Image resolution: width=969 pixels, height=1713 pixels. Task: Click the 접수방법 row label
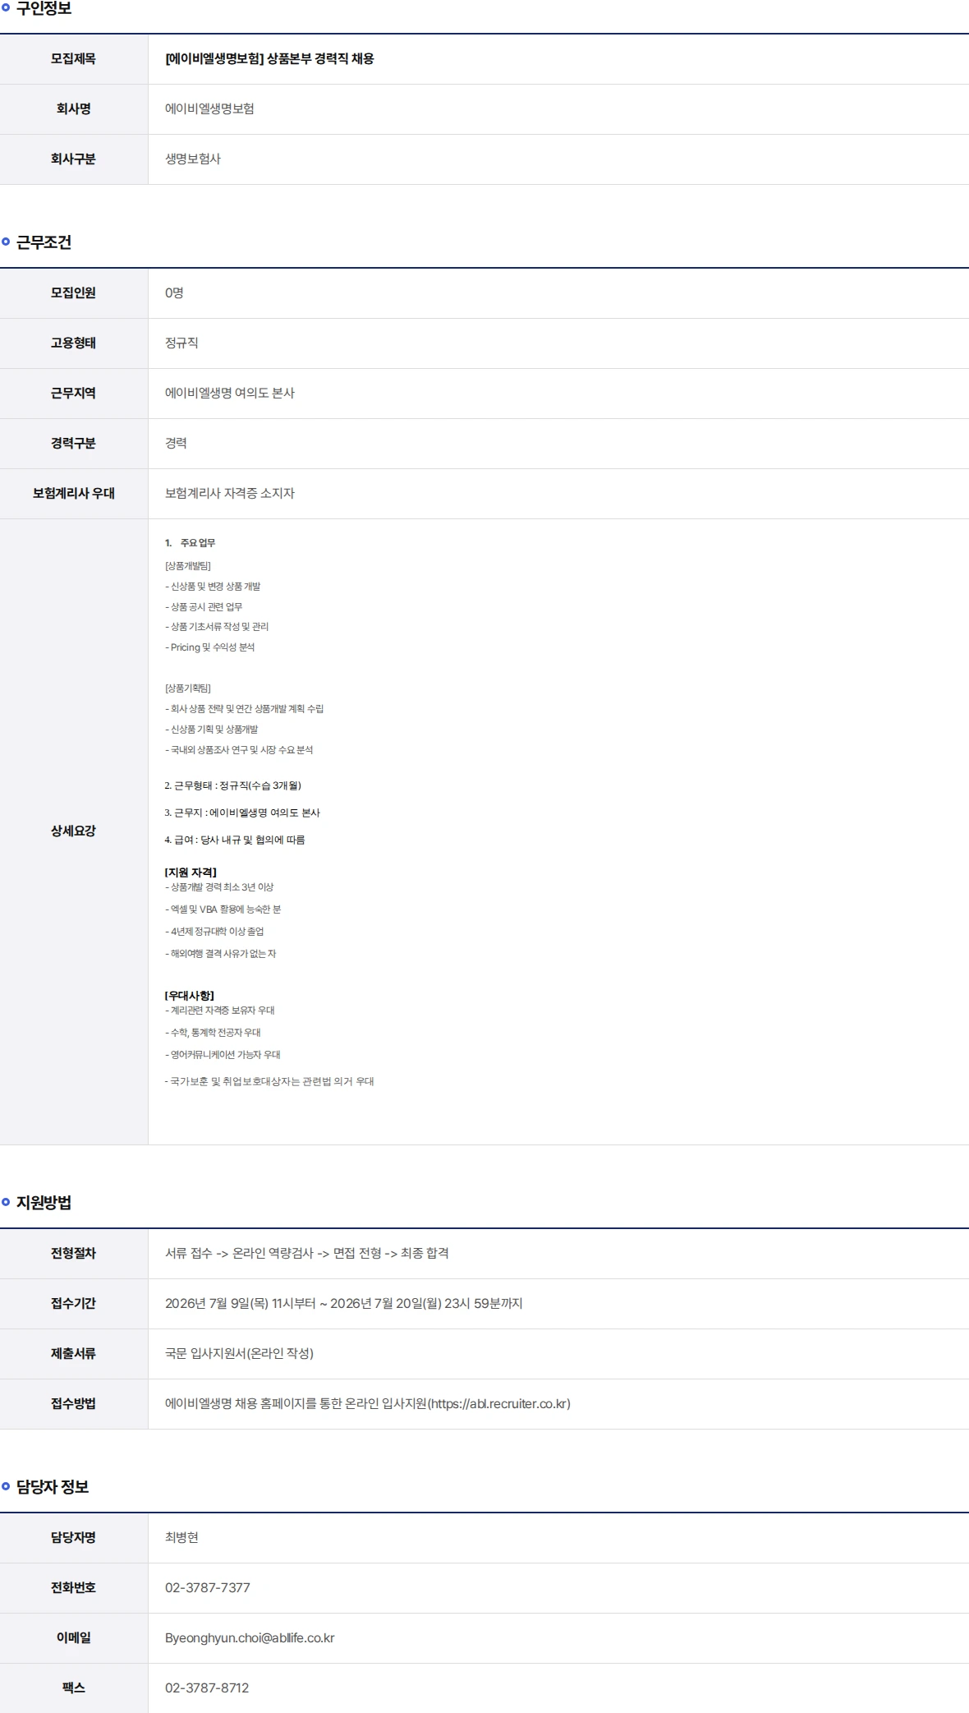coord(74,1404)
